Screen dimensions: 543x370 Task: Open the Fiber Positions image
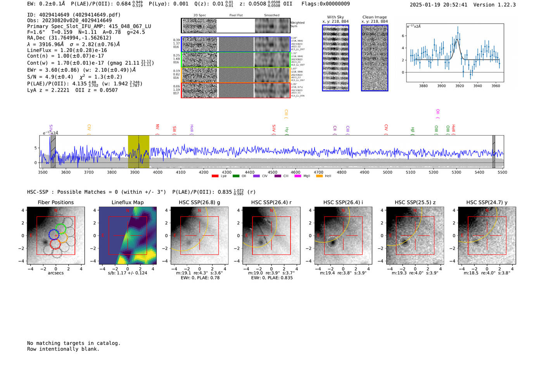56,235
